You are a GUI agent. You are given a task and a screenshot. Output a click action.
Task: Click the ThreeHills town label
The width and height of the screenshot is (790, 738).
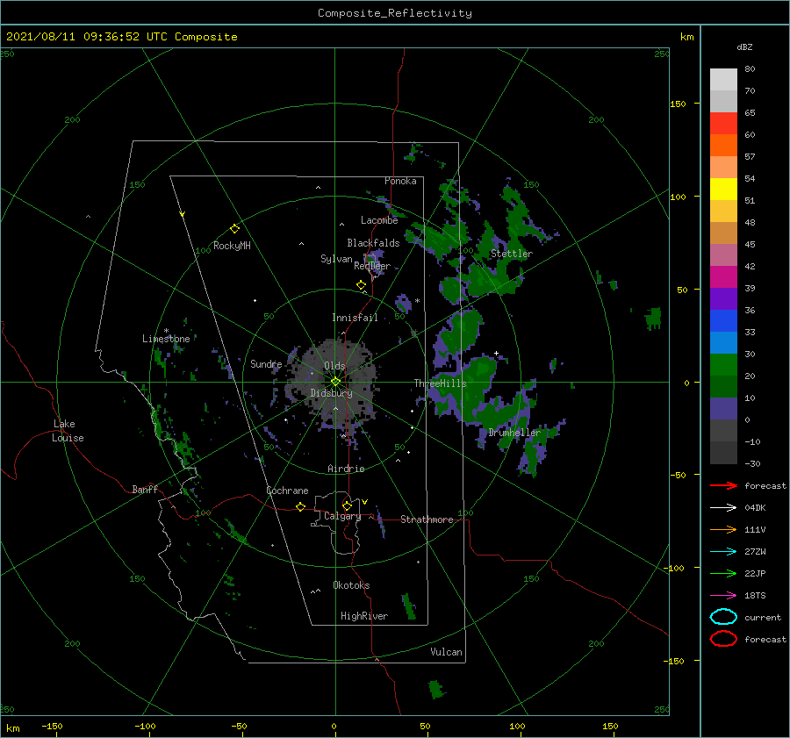(x=441, y=383)
